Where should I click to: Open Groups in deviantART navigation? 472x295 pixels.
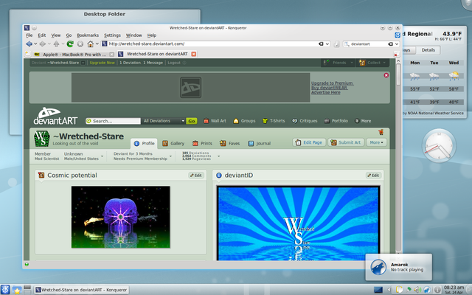(244, 121)
